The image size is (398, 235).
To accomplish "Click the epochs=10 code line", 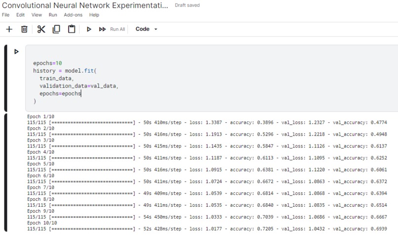I will pyautogui.click(x=47, y=63).
